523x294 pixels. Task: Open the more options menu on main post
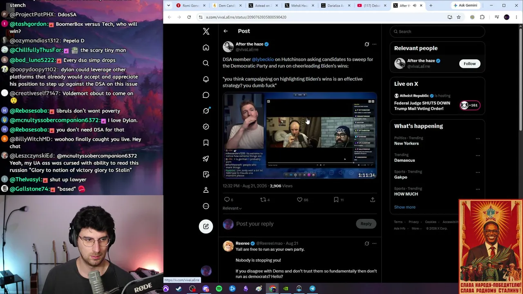(374, 44)
